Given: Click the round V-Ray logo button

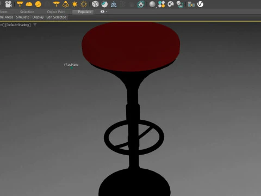Looking at the screenshot, I should (200, 4).
